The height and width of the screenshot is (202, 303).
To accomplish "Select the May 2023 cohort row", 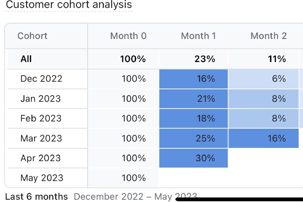I will (42, 178).
